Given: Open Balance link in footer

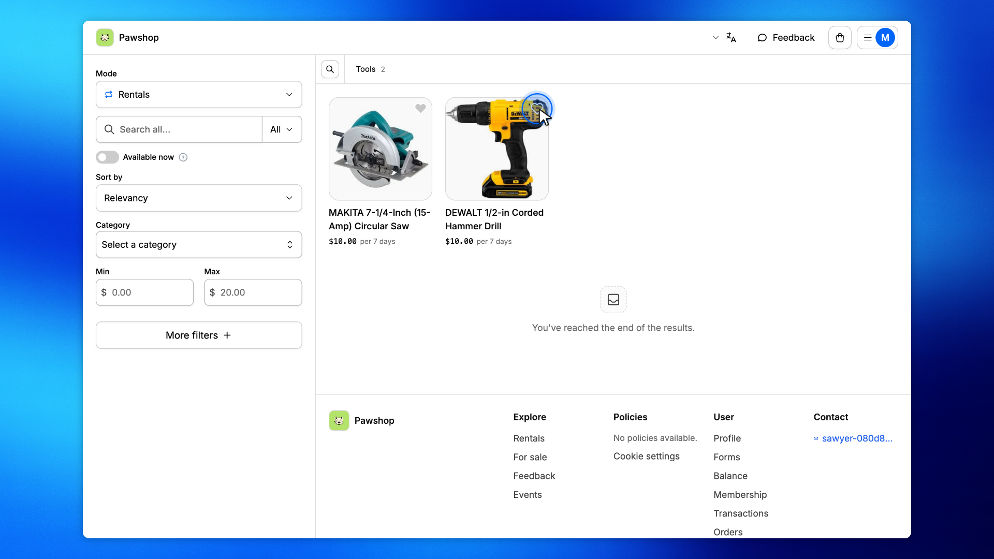Looking at the screenshot, I should point(730,476).
